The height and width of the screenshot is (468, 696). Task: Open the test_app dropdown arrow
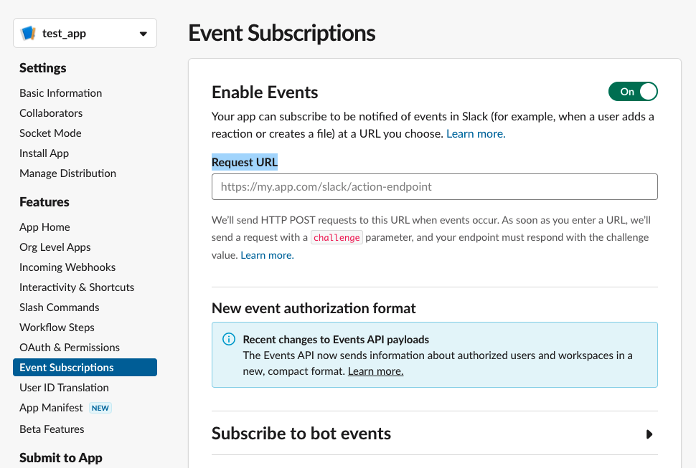pyautogui.click(x=143, y=34)
